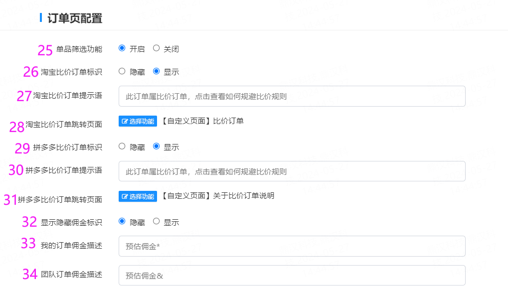The image size is (508, 289).
Task: Enable 单品筛选功能 with 开启 radio
Action: tap(122, 48)
